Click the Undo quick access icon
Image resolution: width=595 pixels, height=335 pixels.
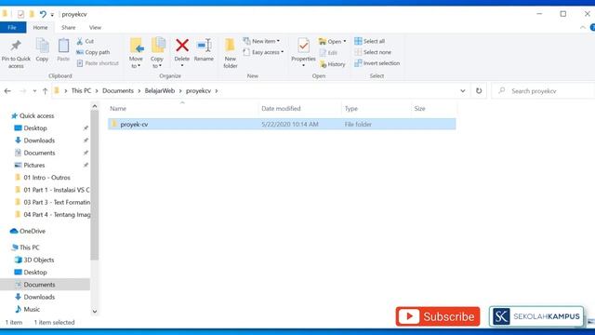(43, 15)
